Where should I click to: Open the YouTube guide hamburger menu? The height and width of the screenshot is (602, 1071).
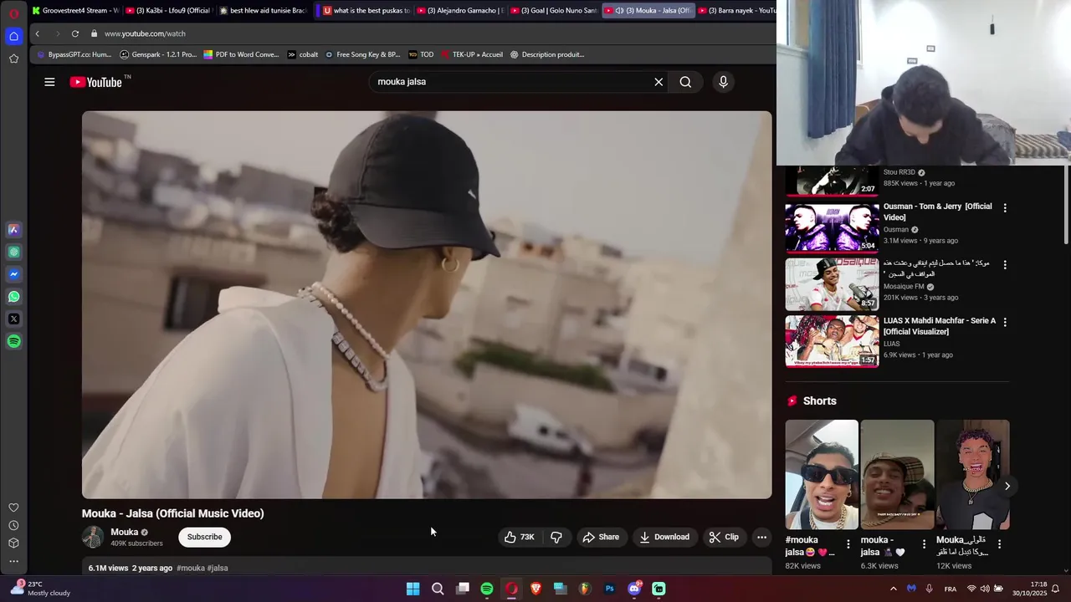49,82
